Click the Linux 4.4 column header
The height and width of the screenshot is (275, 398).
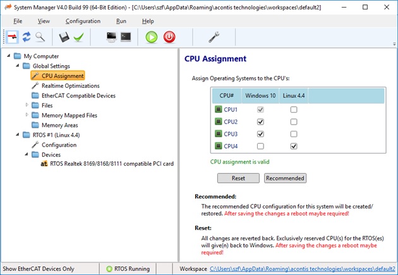click(294, 95)
